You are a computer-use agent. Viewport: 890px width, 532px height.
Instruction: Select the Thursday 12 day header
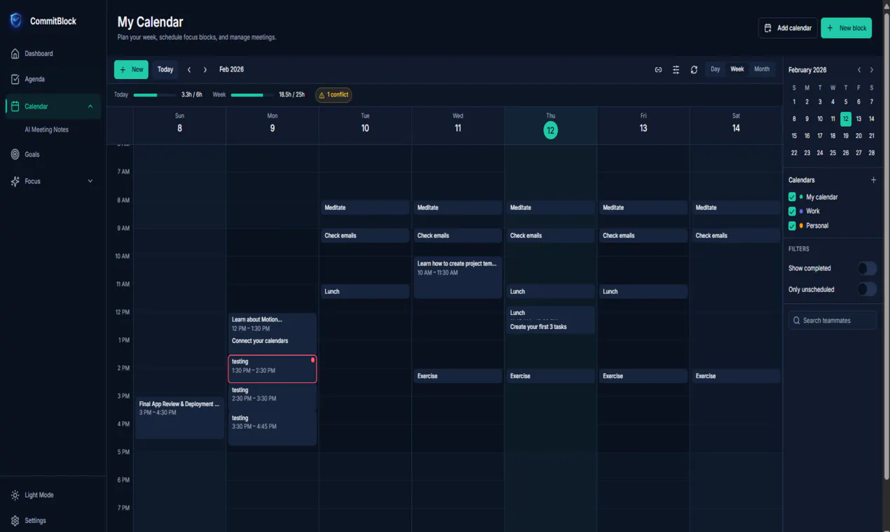coord(551,125)
